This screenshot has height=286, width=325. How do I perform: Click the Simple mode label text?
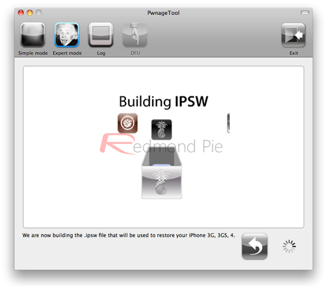pyautogui.click(x=33, y=53)
